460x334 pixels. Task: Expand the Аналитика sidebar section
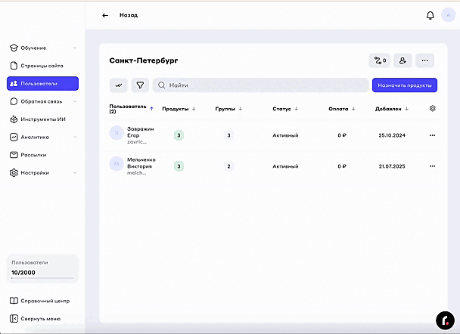[x=43, y=137]
